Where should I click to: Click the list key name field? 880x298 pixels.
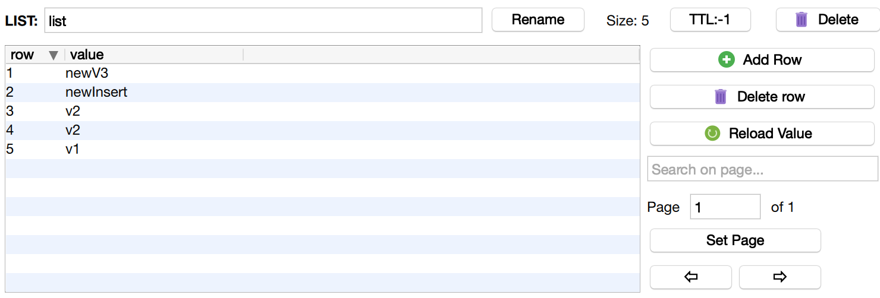tap(263, 21)
